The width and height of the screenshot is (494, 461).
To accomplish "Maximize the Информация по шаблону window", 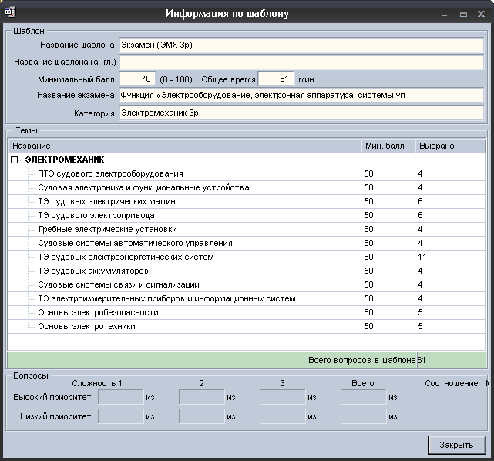I will (463, 14).
